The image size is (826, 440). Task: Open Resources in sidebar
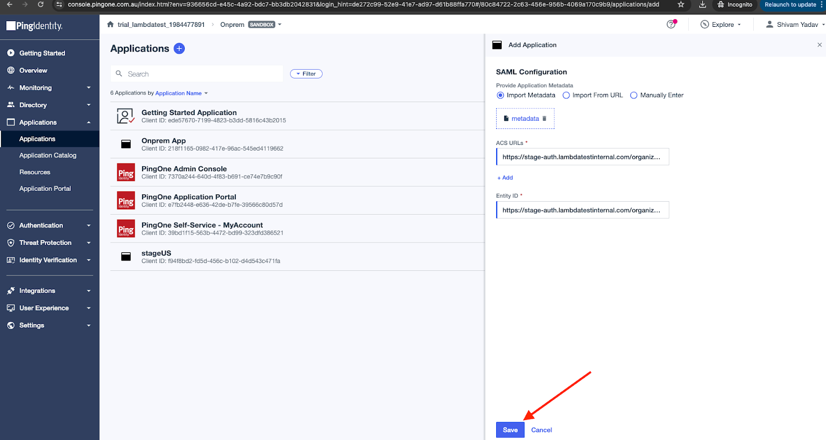click(x=35, y=172)
